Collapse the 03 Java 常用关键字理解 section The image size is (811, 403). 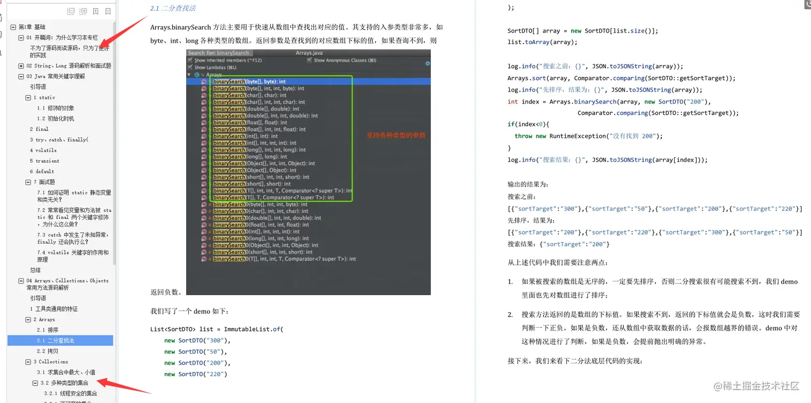point(21,76)
